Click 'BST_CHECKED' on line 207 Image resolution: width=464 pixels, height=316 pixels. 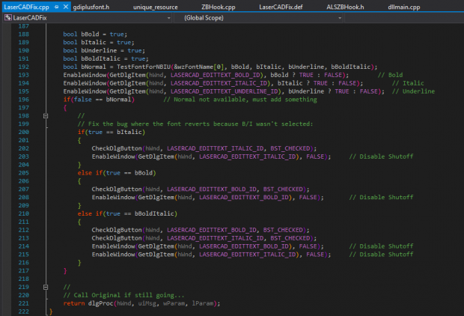[x=283, y=189]
